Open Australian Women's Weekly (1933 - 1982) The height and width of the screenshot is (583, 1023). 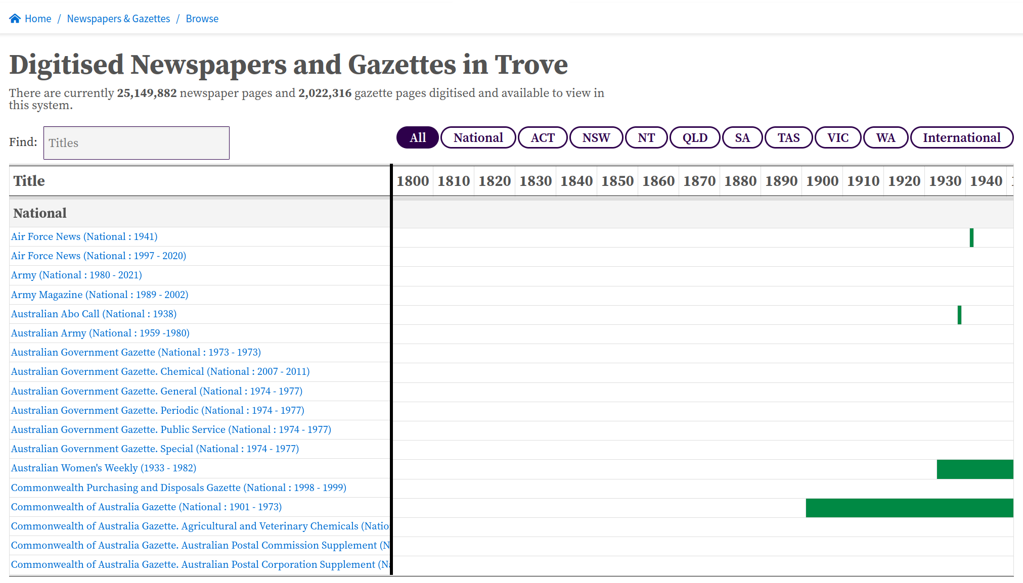(x=104, y=468)
